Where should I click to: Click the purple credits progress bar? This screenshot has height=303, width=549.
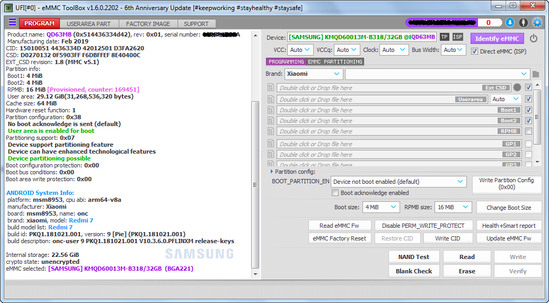click(x=442, y=23)
